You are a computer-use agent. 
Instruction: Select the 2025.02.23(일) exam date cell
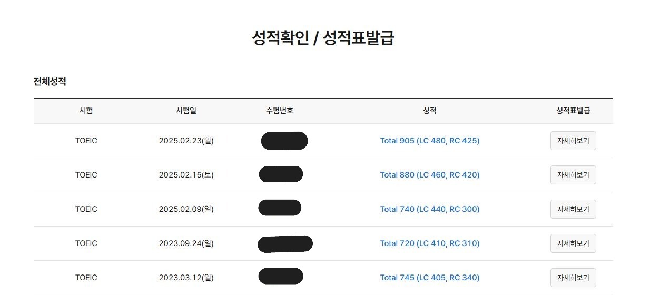point(186,141)
